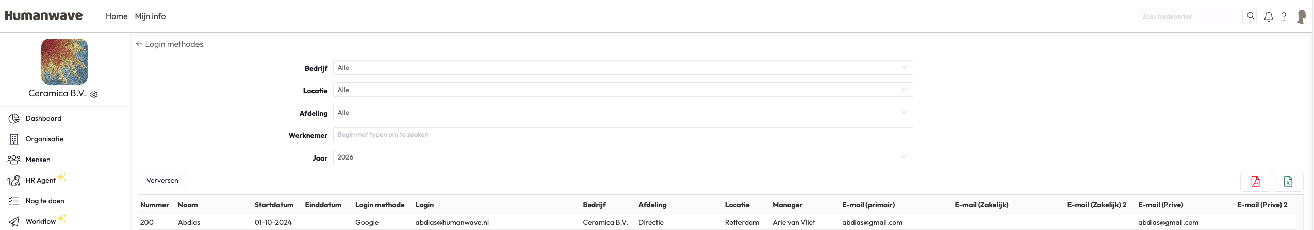Open the help question mark icon
Screen dimensions: 1314x230
click(1284, 16)
